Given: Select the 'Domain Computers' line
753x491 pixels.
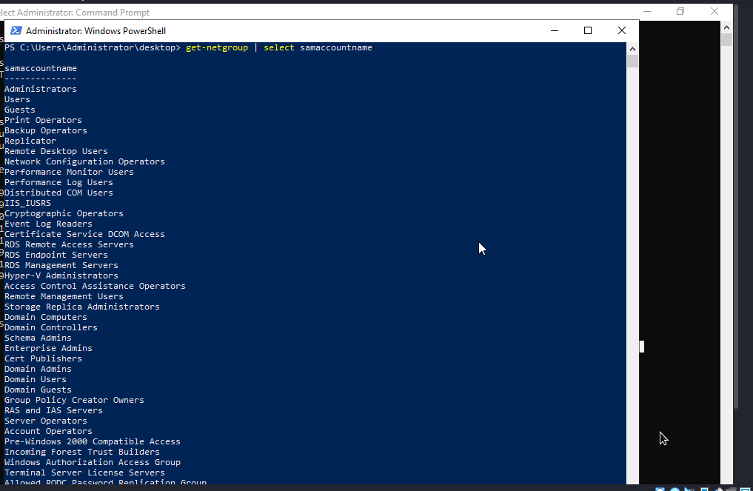Looking at the screenshot, I should coord(46,317).
